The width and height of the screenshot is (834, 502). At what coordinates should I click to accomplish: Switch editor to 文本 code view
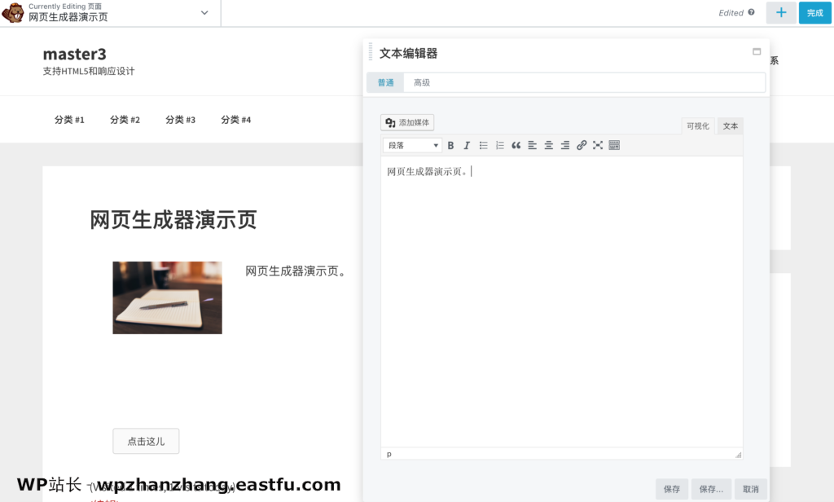(731, 125)
